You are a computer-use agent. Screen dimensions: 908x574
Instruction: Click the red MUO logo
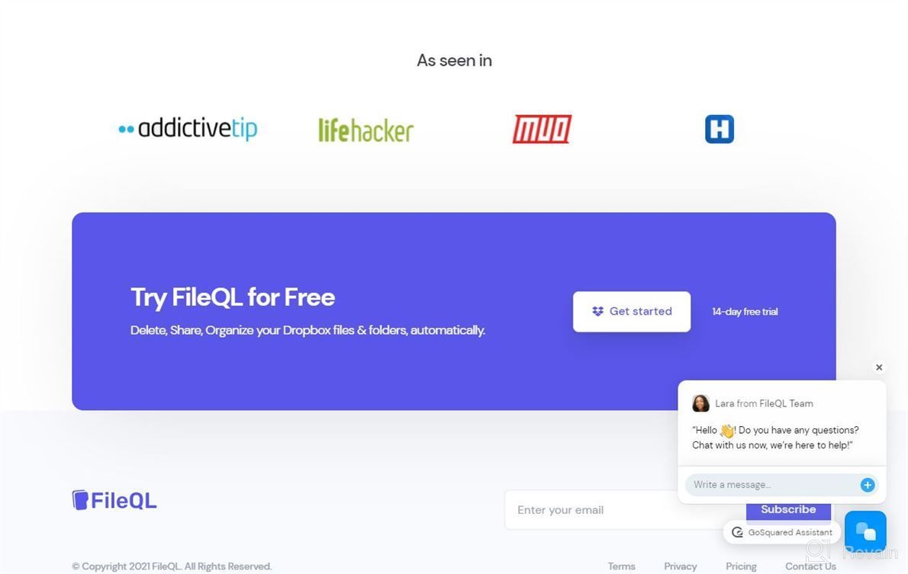(542, 129)
